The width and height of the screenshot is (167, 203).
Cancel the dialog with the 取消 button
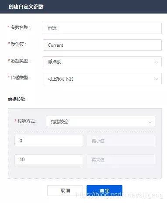click(65, 190)
